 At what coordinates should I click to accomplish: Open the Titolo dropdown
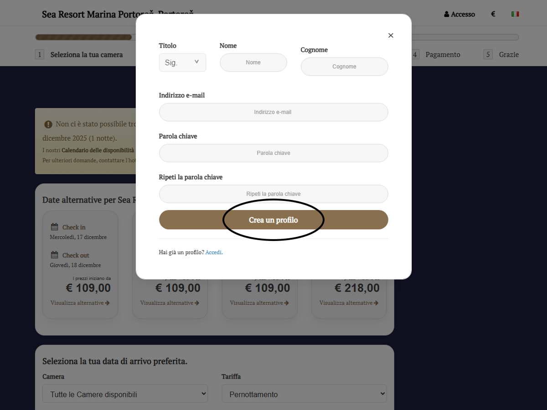(x=182, y=62)
